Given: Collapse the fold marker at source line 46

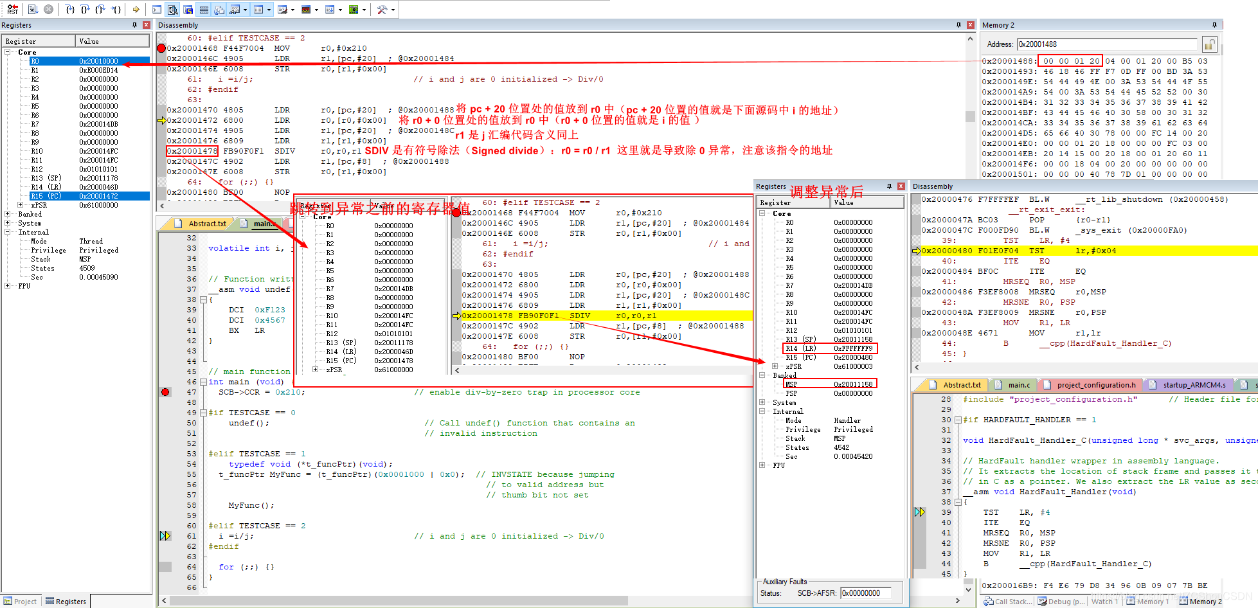Looking at the screenshot, I should click(203, 382).
